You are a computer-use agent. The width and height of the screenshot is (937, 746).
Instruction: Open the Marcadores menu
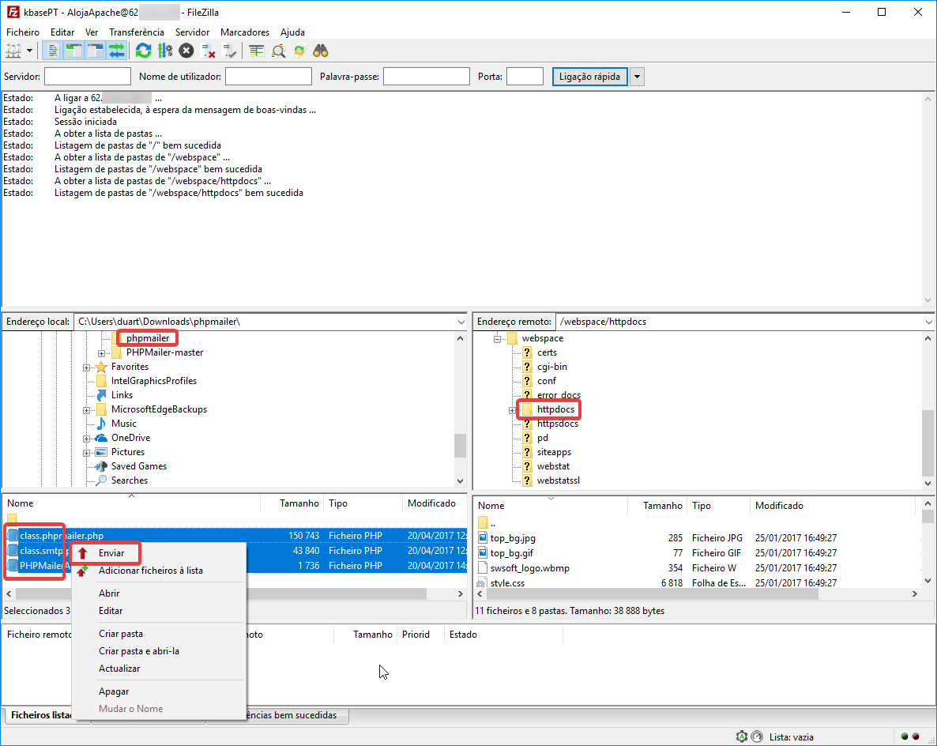(x=245, y=32)
